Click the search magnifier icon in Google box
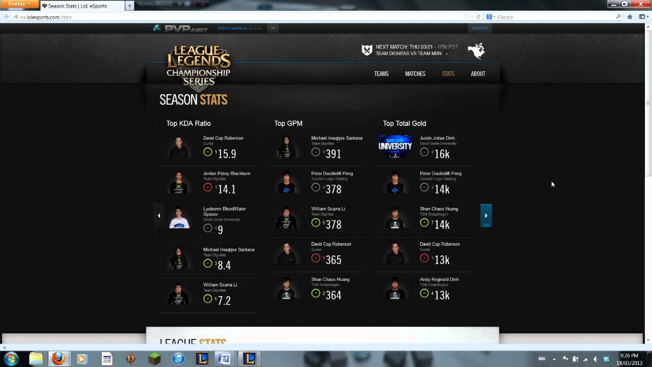Screen dimensions: 652x367 point(618,17)
